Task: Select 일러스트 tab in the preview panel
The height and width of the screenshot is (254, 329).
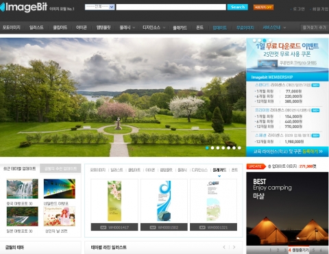Action: tap(117, 170)
